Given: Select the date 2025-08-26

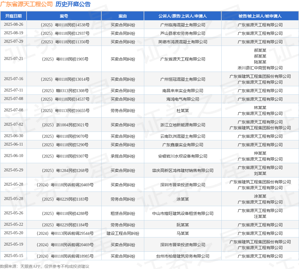Looking at the screenshot, I should [13, 25].
